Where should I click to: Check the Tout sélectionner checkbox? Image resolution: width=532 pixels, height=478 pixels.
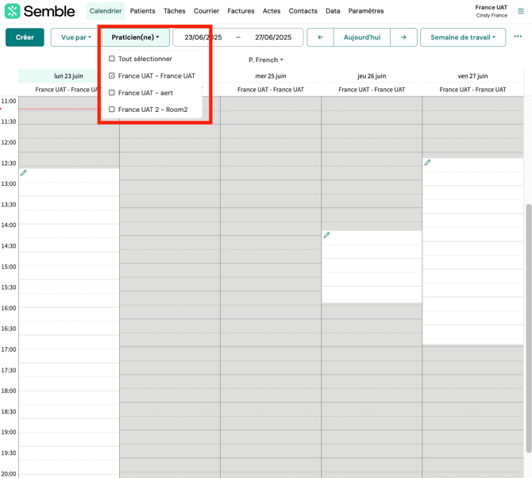(112, 59)
